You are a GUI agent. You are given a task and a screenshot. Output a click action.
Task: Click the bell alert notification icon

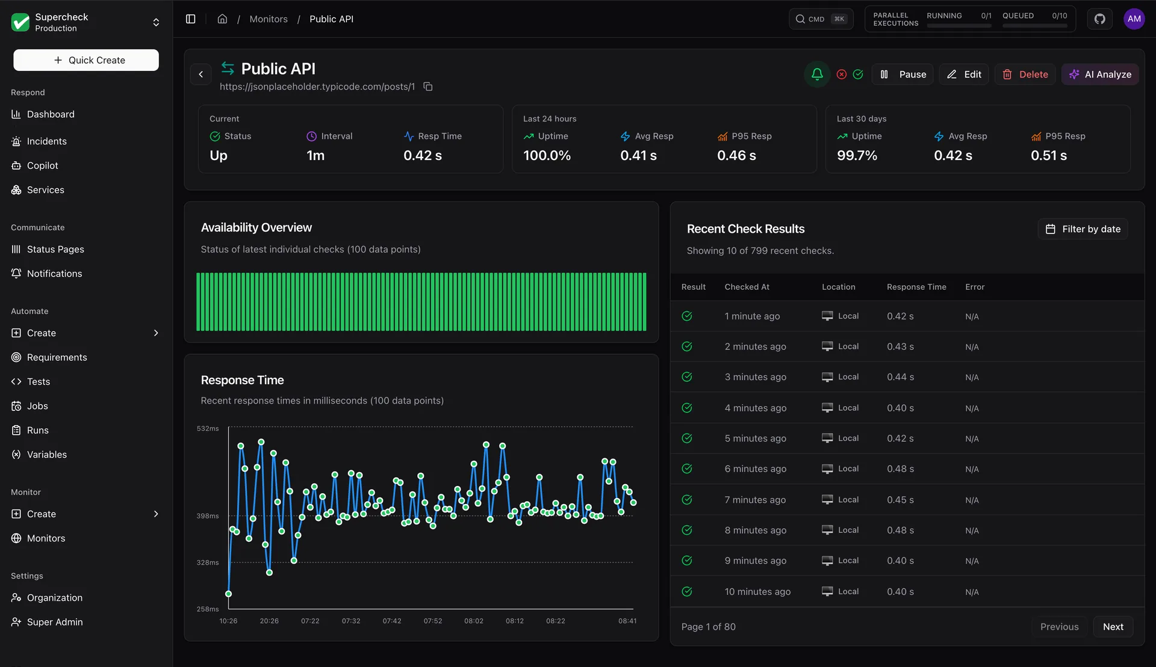(x=817, y=74)
